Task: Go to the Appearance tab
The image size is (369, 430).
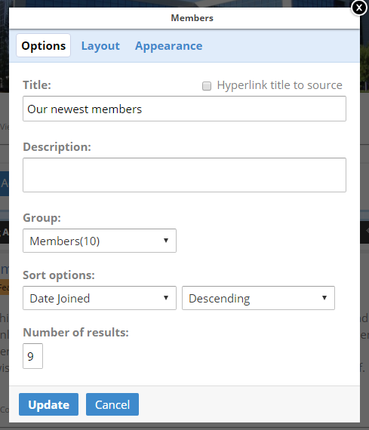Action: pos(168,46)
